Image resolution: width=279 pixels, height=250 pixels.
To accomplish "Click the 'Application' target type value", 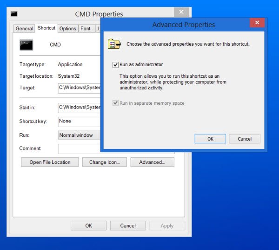I will coord(70,64).
